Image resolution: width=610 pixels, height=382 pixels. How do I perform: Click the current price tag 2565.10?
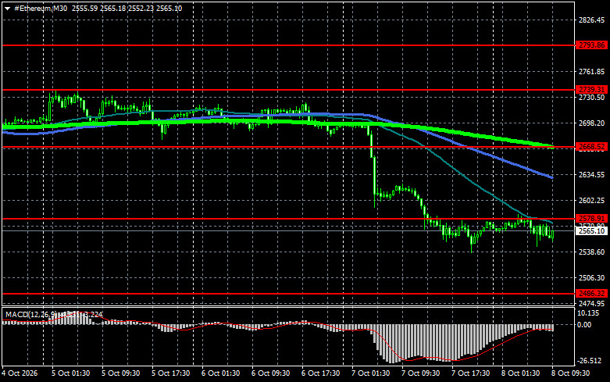coord(591,230)
